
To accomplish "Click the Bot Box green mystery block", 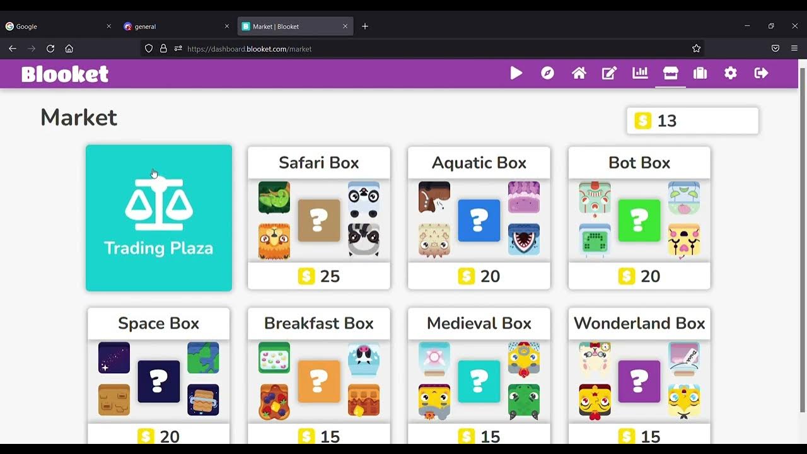I will click(639, 220).
